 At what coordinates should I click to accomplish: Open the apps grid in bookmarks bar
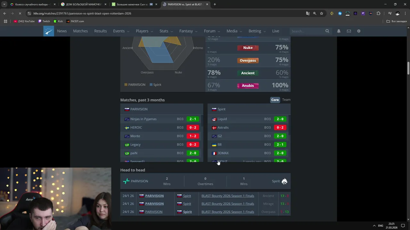tap(5, 21)
